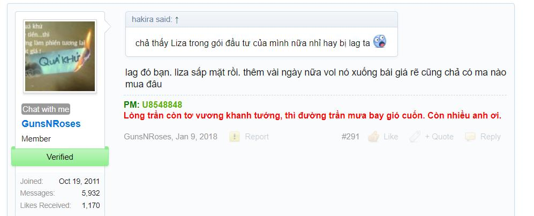Reply to this post via Reply link
The height and width of the screenshot is (216, 534).
(491, 137)
